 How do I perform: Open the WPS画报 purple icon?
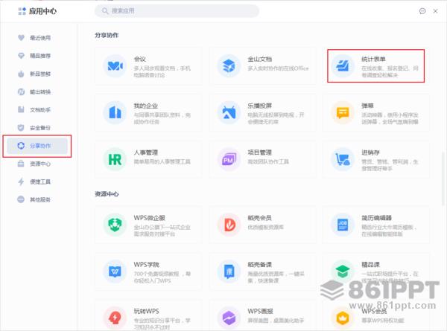[x=229, y=318]
